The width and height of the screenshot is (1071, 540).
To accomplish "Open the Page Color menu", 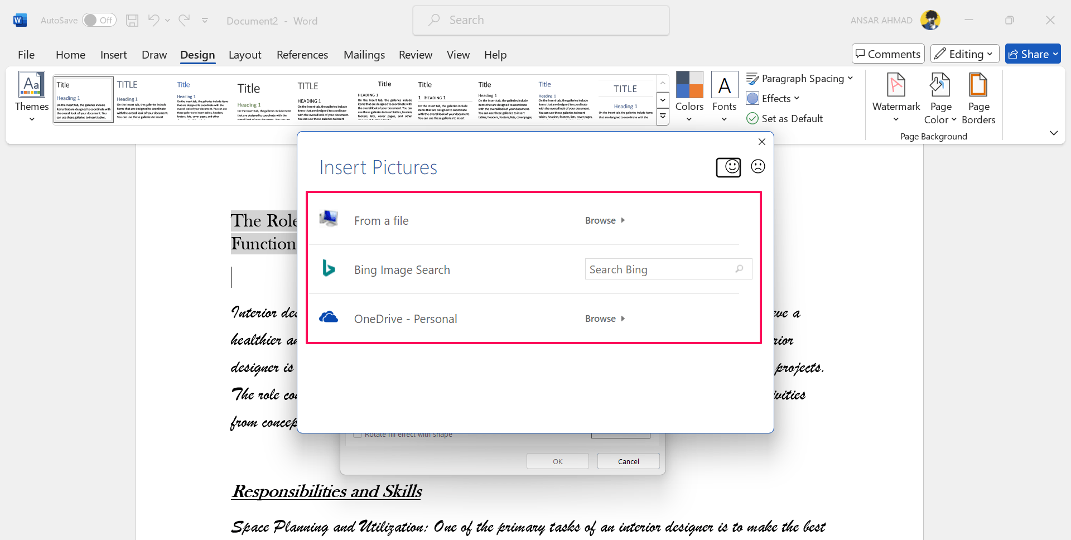I will click(x=940, y=98).
